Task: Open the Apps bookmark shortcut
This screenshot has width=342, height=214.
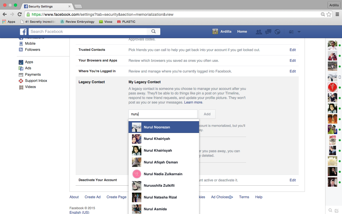Action: click(x=9, y=22)
